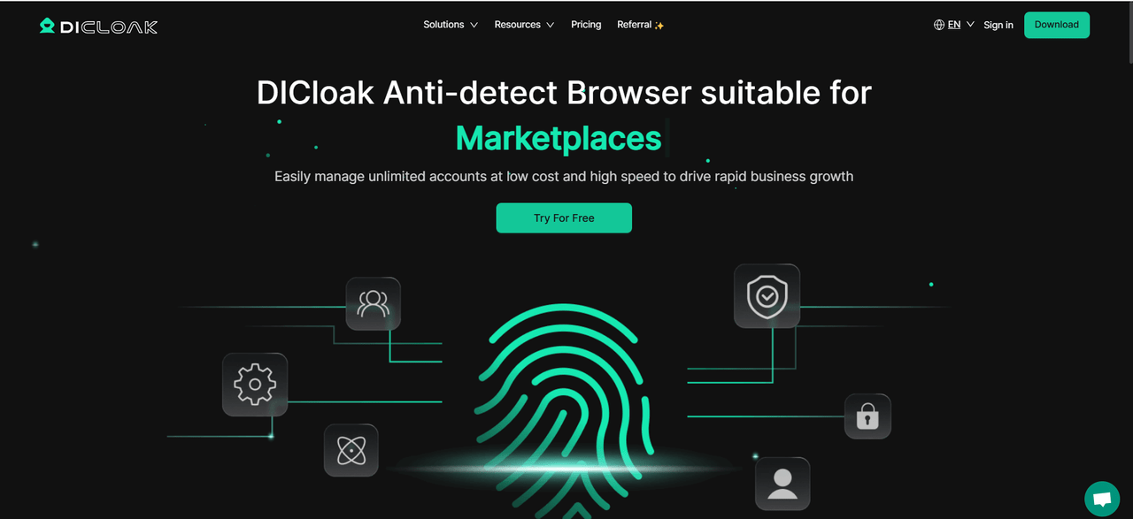
Task: Click the page's vertical scrollbar
Action: [x=1128, y=259]
